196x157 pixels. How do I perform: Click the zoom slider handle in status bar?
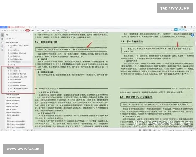point(183,130)
